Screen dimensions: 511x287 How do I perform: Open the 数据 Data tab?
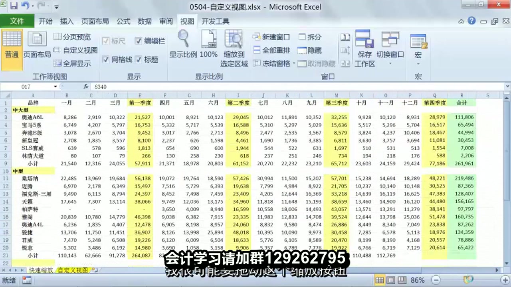145,21
